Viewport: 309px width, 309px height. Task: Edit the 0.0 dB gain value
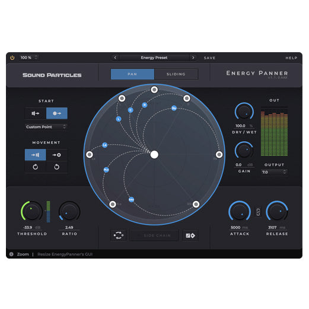click(x=238, y=165)
